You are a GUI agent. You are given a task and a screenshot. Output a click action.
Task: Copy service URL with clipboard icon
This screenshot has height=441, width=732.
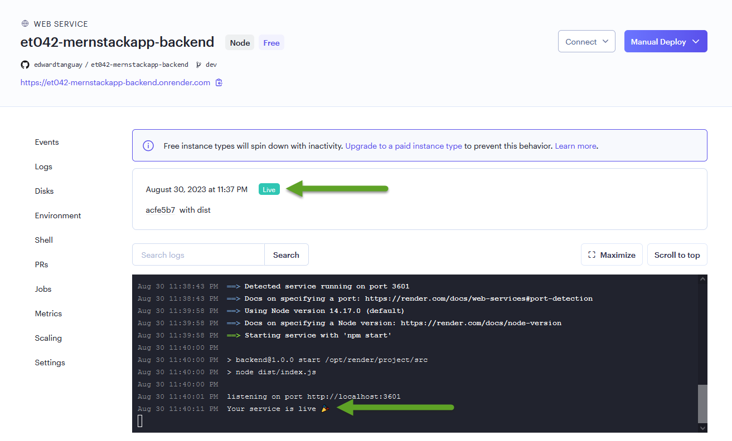click(219, 82)
